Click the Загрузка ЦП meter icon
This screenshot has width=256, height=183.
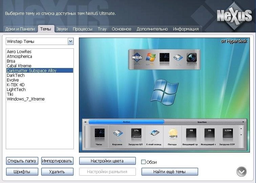click(x=136, y=133)
